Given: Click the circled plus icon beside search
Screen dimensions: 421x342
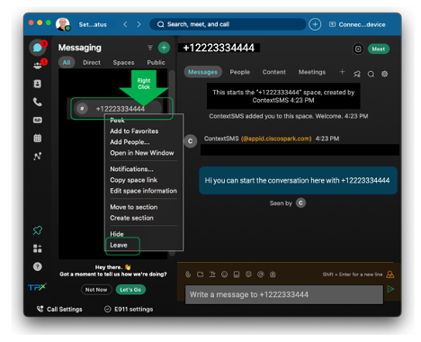Looking at the screenshot, I should [x=315, y=24].
